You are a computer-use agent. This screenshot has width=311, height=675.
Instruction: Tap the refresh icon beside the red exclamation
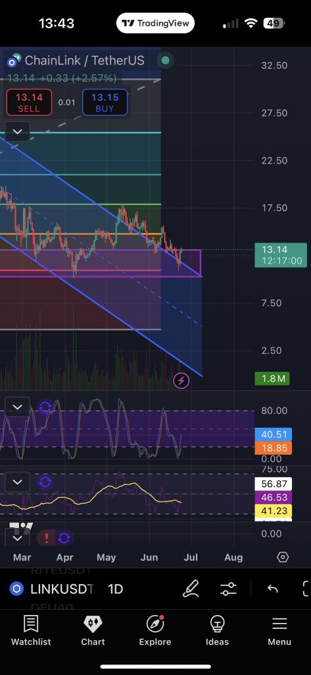click(64, 538)
